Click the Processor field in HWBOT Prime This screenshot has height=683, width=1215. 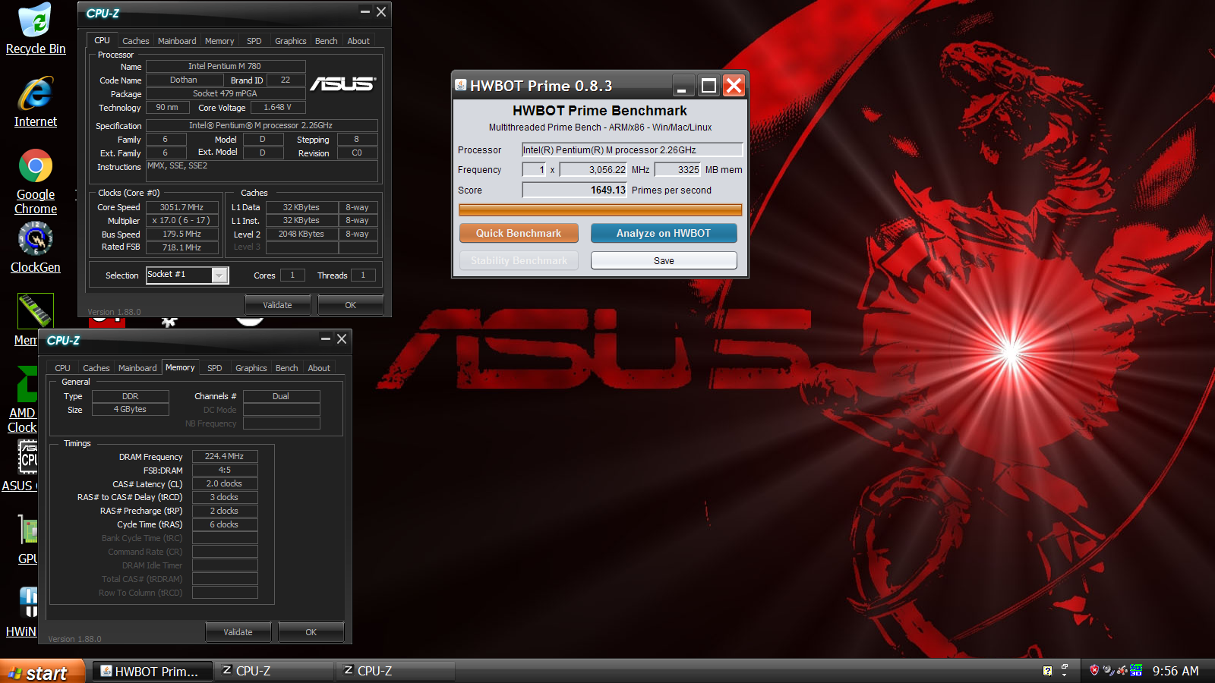coord(632,150)
